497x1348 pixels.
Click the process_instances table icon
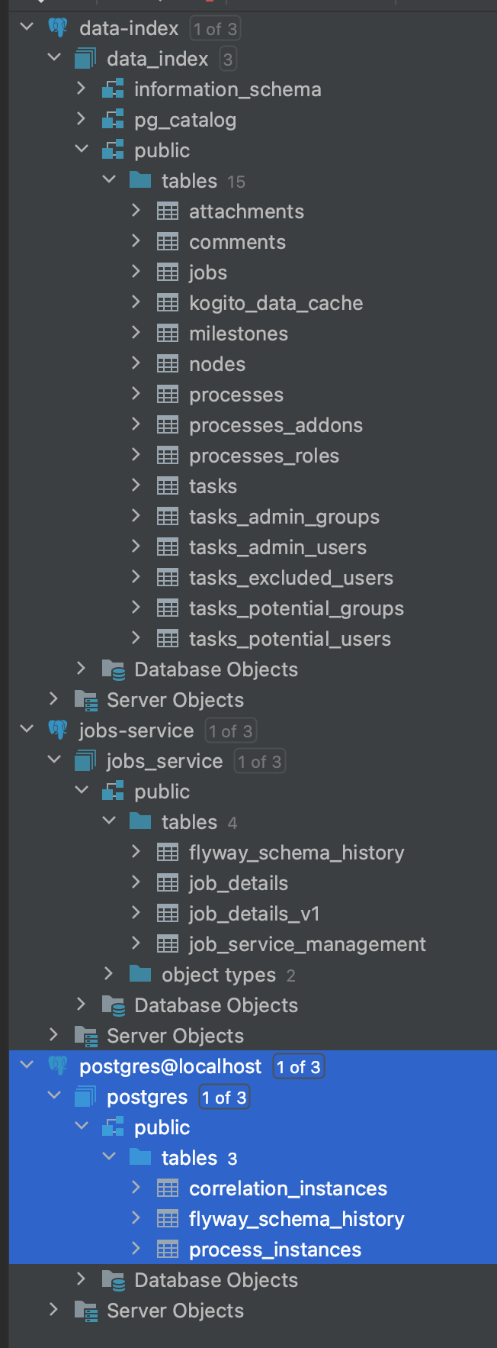[x=168, y=1250]
